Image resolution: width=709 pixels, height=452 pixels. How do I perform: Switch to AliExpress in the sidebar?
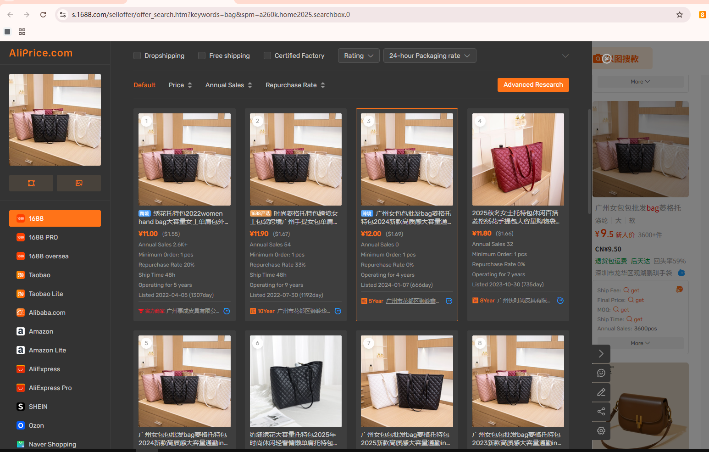pos(44,369)
